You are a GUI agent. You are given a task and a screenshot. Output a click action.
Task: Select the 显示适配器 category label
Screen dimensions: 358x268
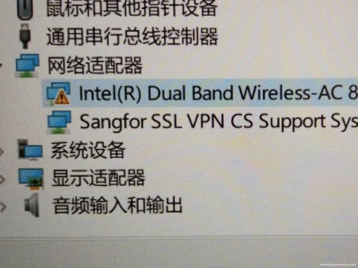(x=98, y=177)
